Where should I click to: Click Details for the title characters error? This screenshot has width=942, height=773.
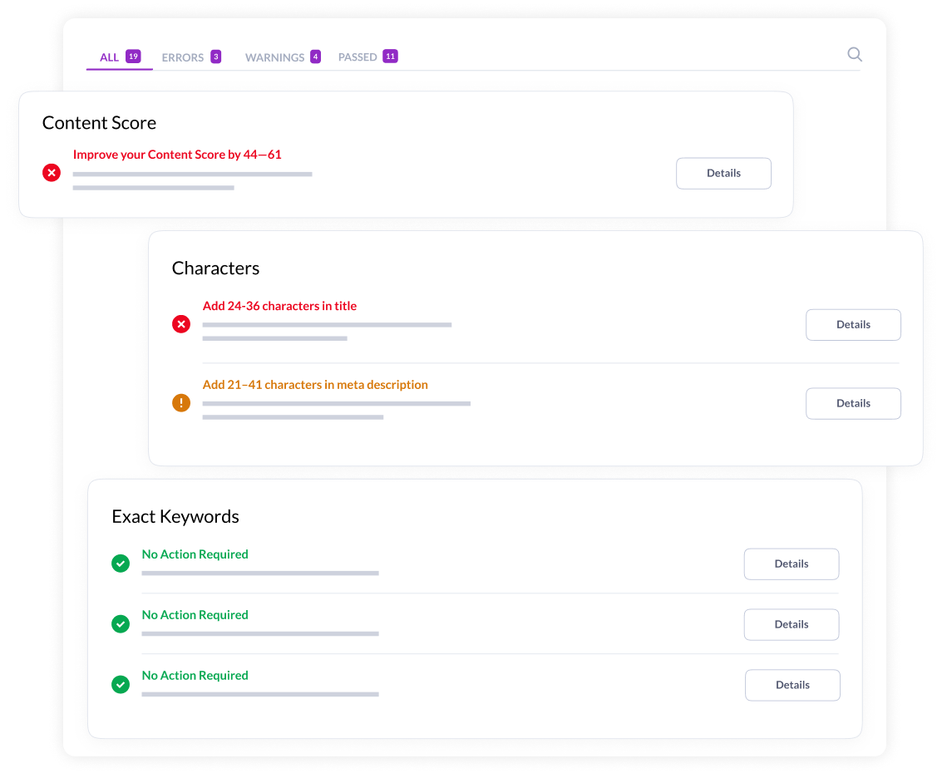pyautogui.click(x=853, y=324)
